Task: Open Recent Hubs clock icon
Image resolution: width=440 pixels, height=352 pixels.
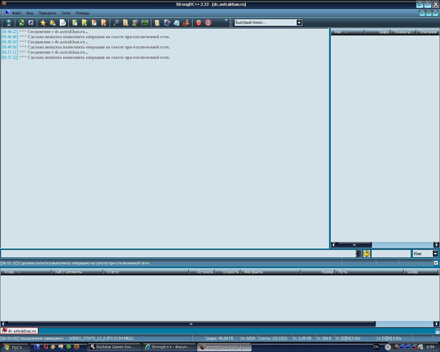Action: click(63, 23)
